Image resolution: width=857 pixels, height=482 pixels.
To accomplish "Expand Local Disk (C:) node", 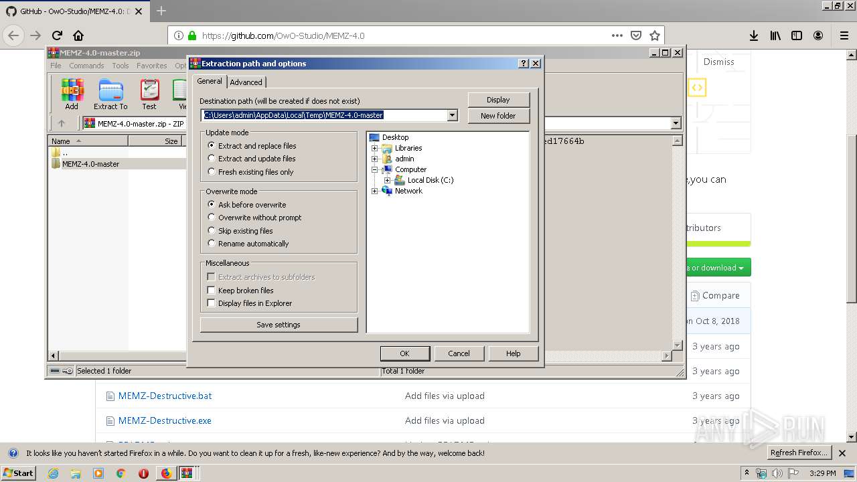I will pos(387,180).
